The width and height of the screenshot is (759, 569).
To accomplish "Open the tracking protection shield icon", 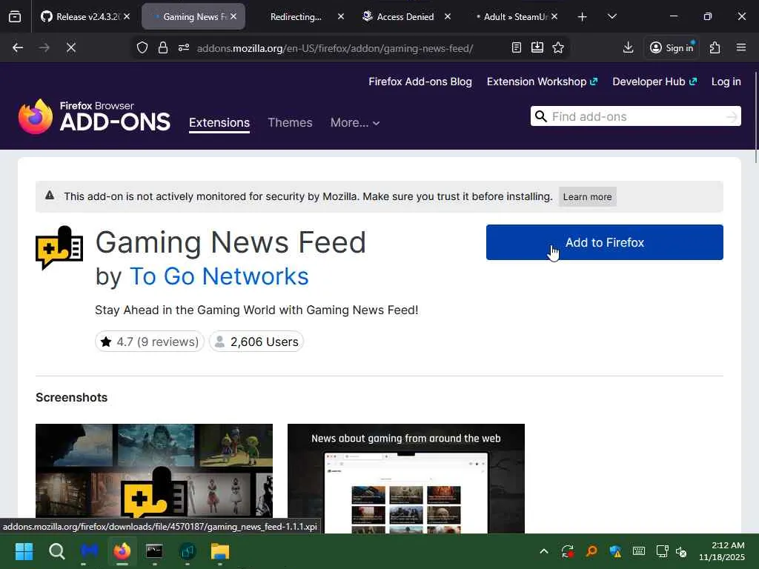I will tap(142, 47).
